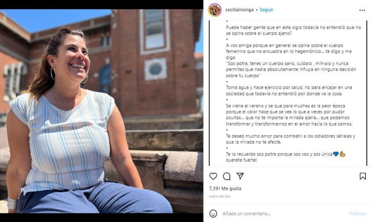Save the post with the bookmark icon

(x=362, y=176)
